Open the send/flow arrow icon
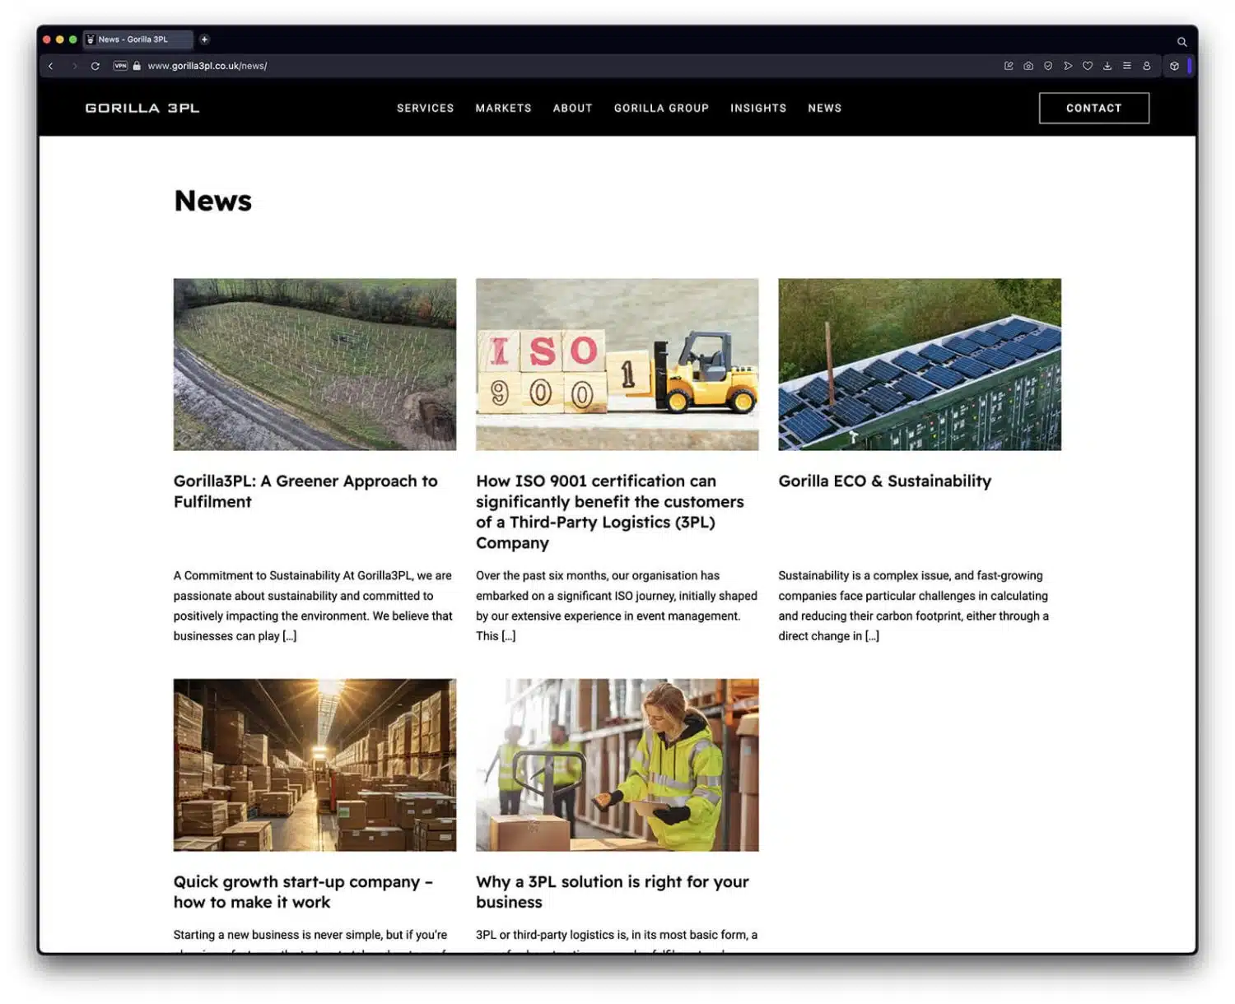Image resolution: width=1235 pixels, height=1004 pixels. pyautogui.click(x=1068, y=66)
